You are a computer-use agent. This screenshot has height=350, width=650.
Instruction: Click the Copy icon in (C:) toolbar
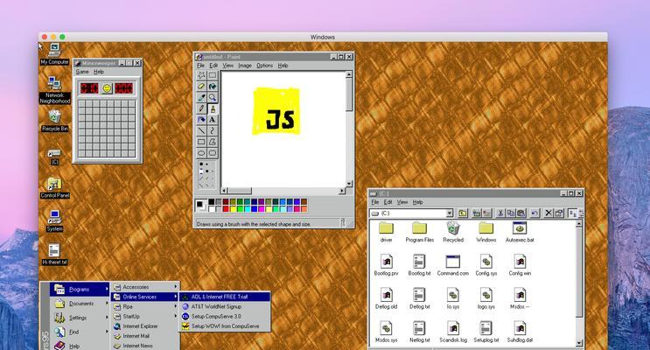(511, 213)
